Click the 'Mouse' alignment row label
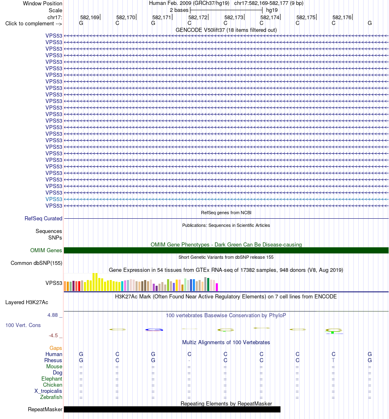Image resolution: width=389 pixels, height=419 pixels. tap(54, 366)
